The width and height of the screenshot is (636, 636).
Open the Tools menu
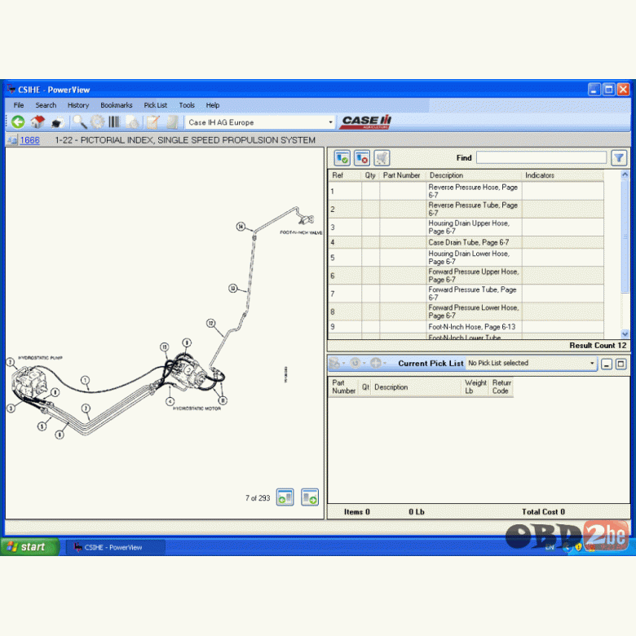[x=187, y=105]
